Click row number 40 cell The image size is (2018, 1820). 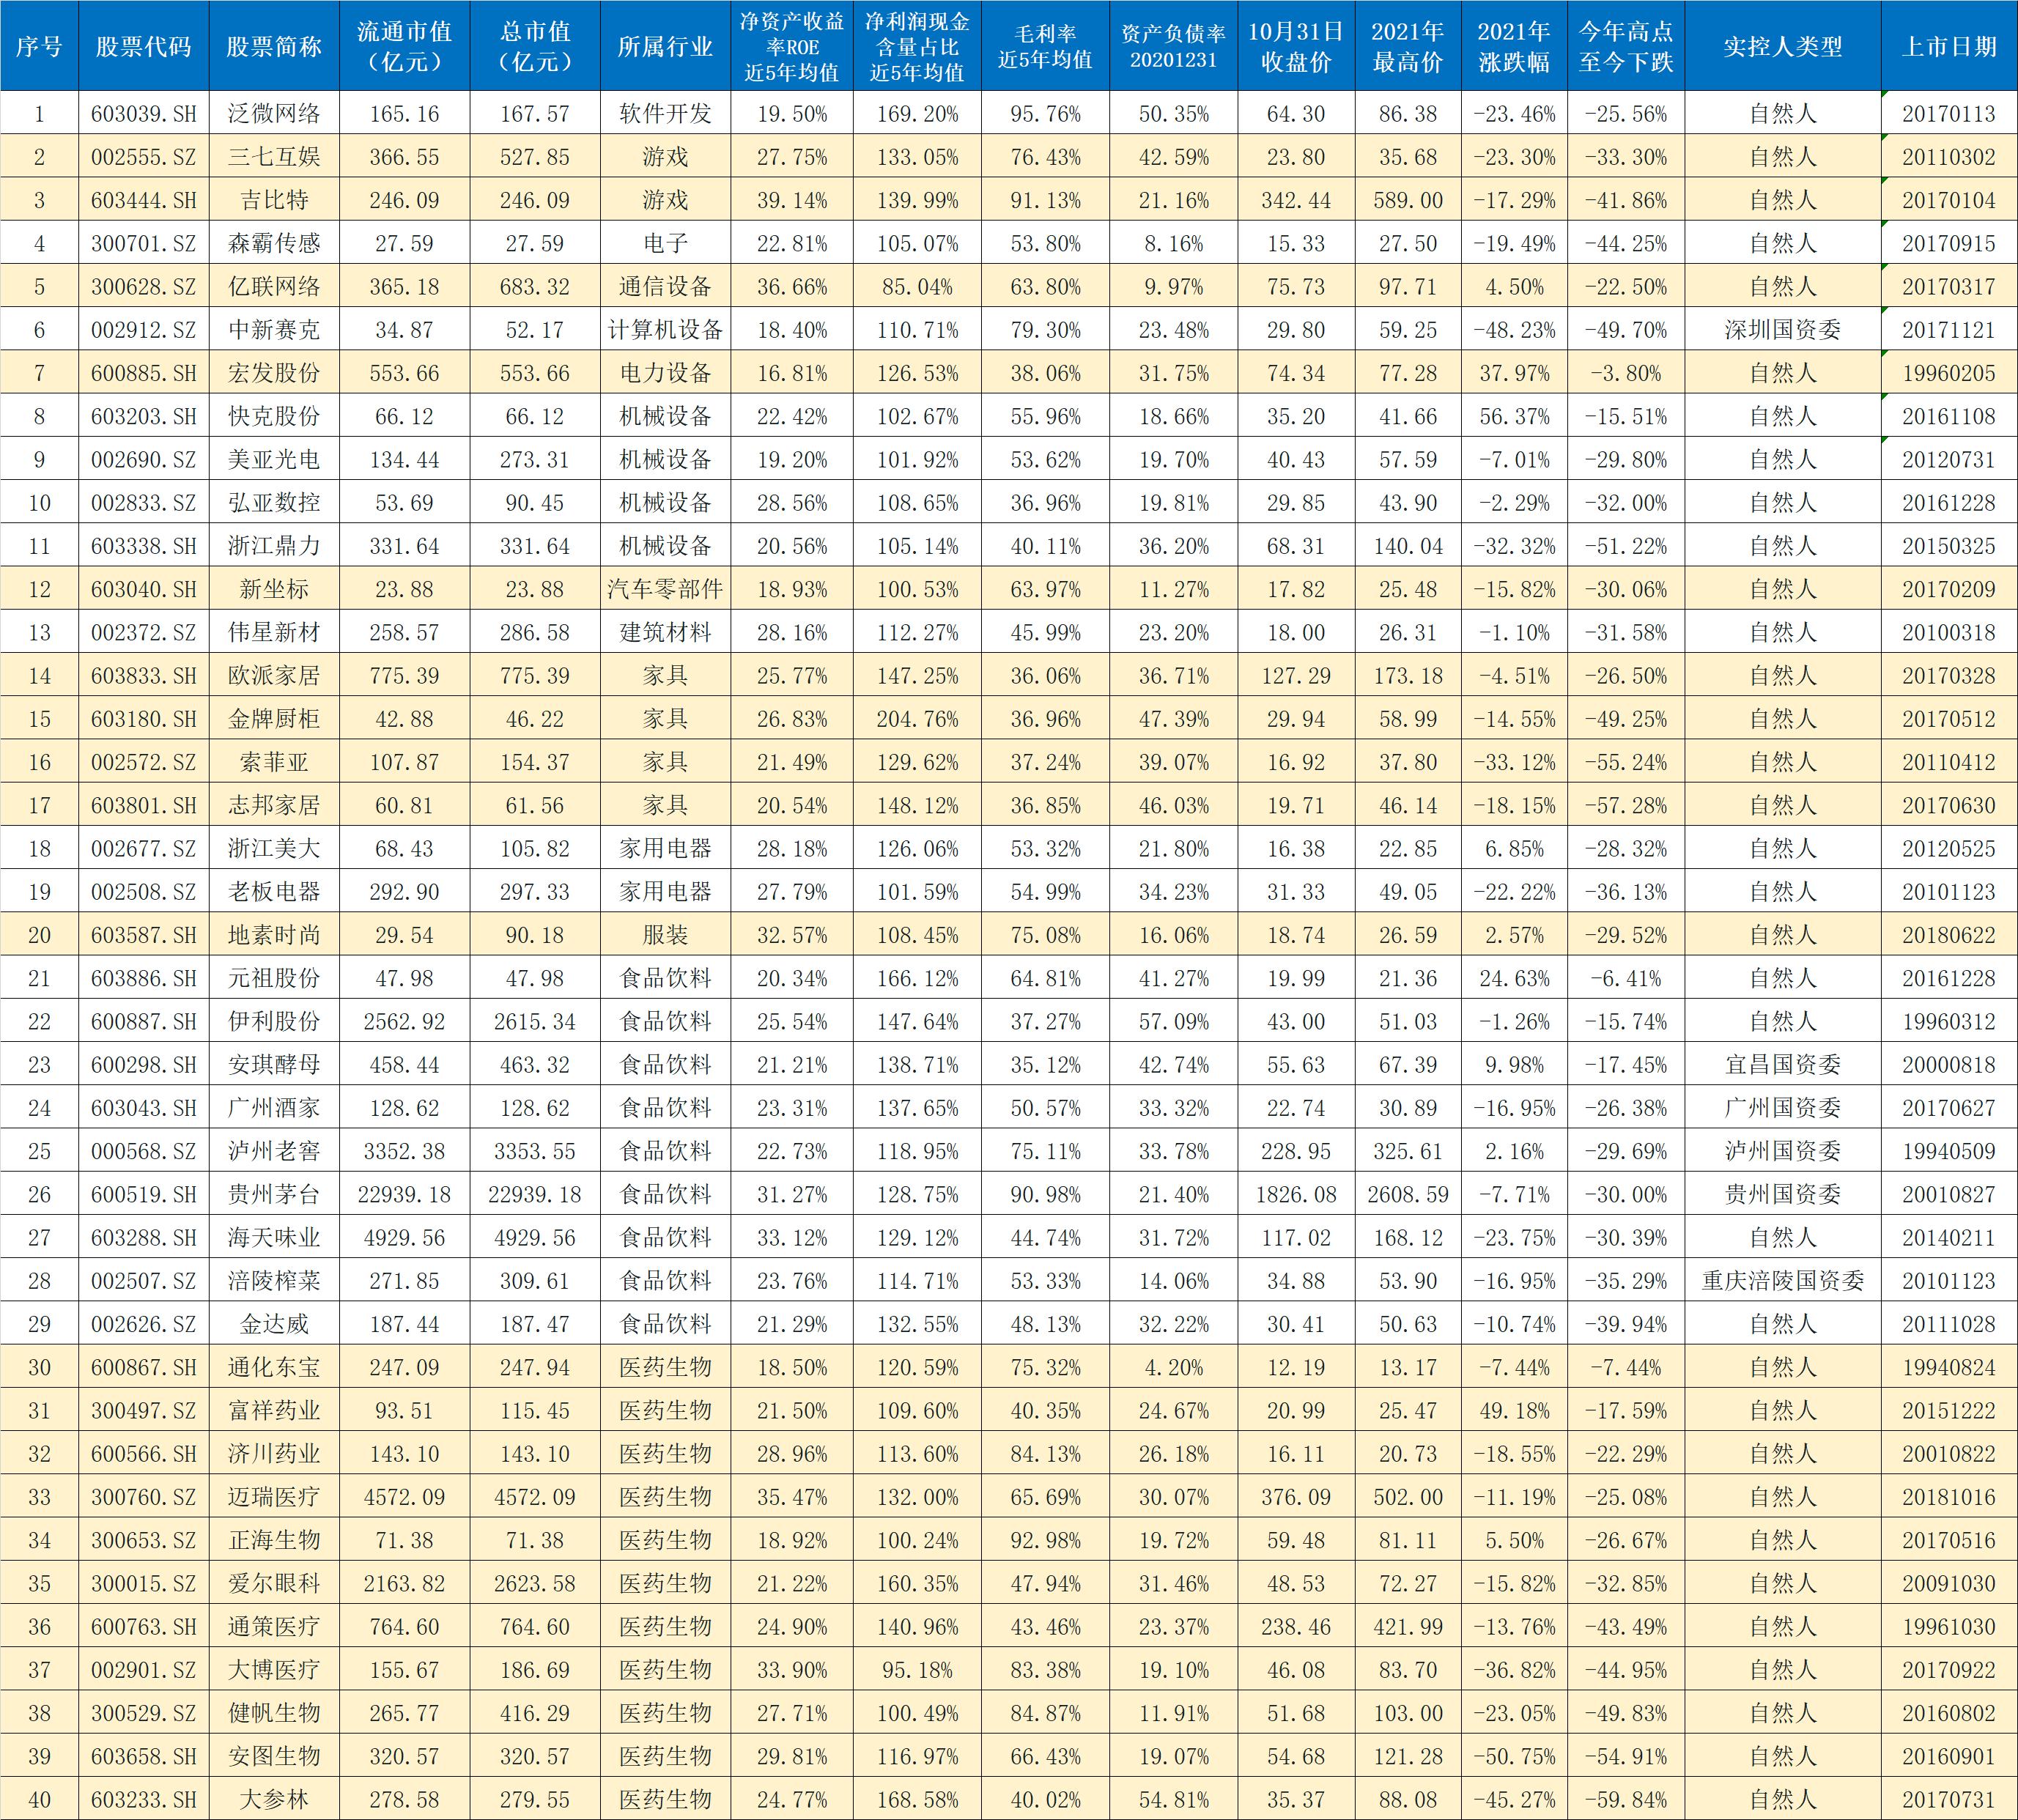point(39,1799)
